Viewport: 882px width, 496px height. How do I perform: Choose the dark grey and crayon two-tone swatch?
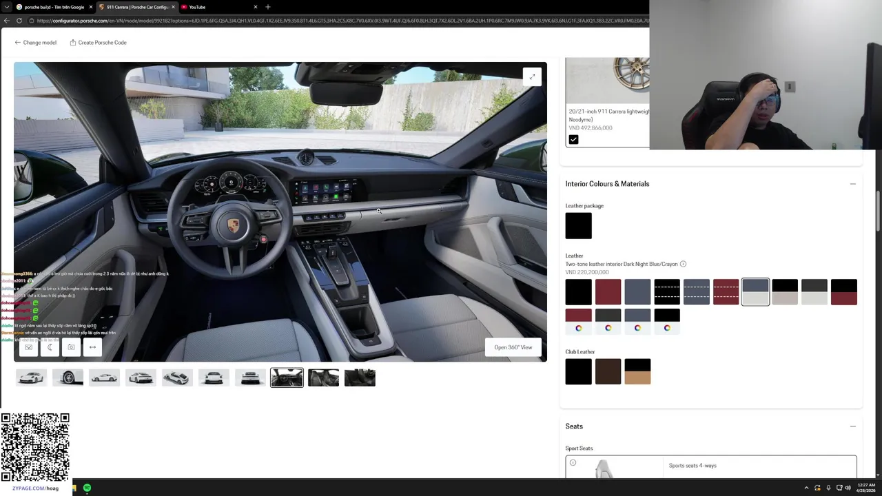coord(814,292)
